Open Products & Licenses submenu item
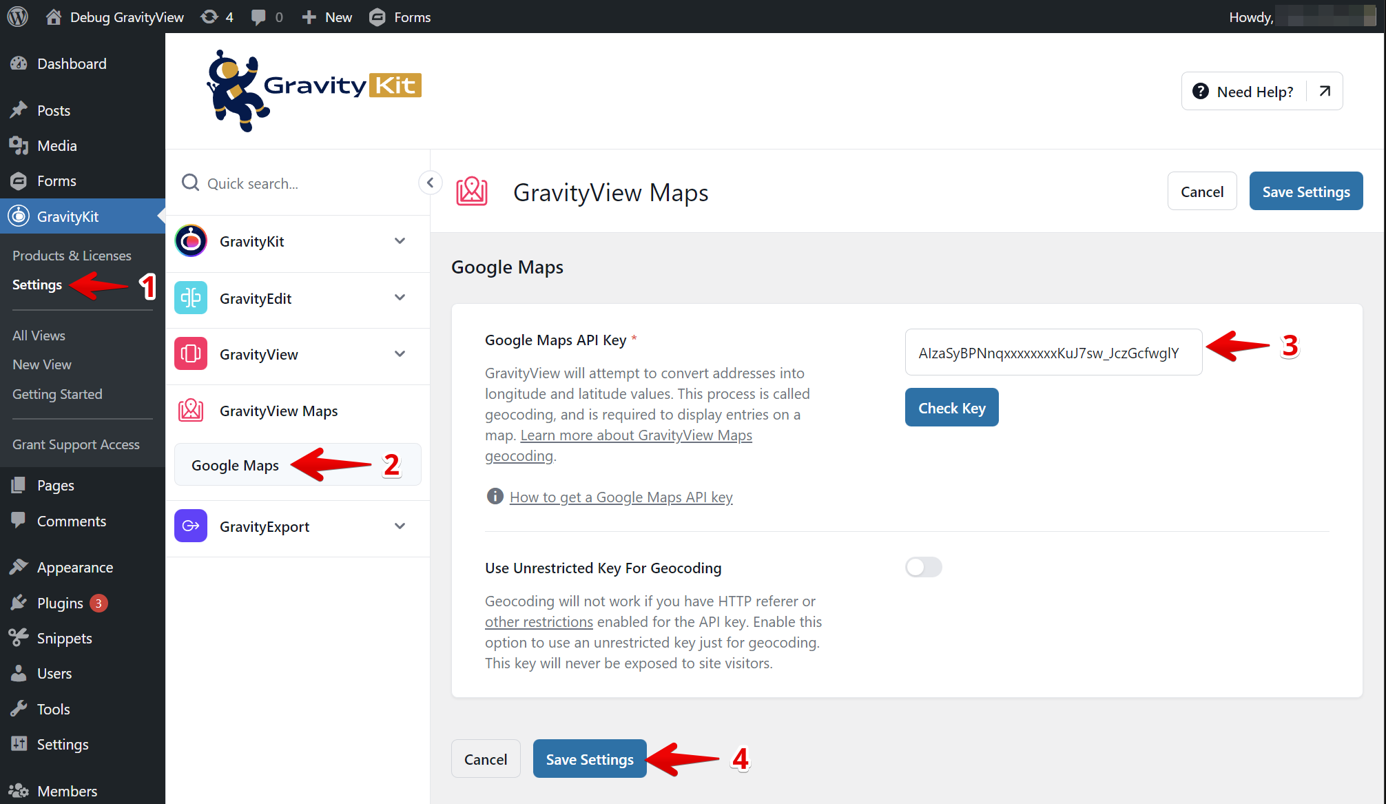 72,256
